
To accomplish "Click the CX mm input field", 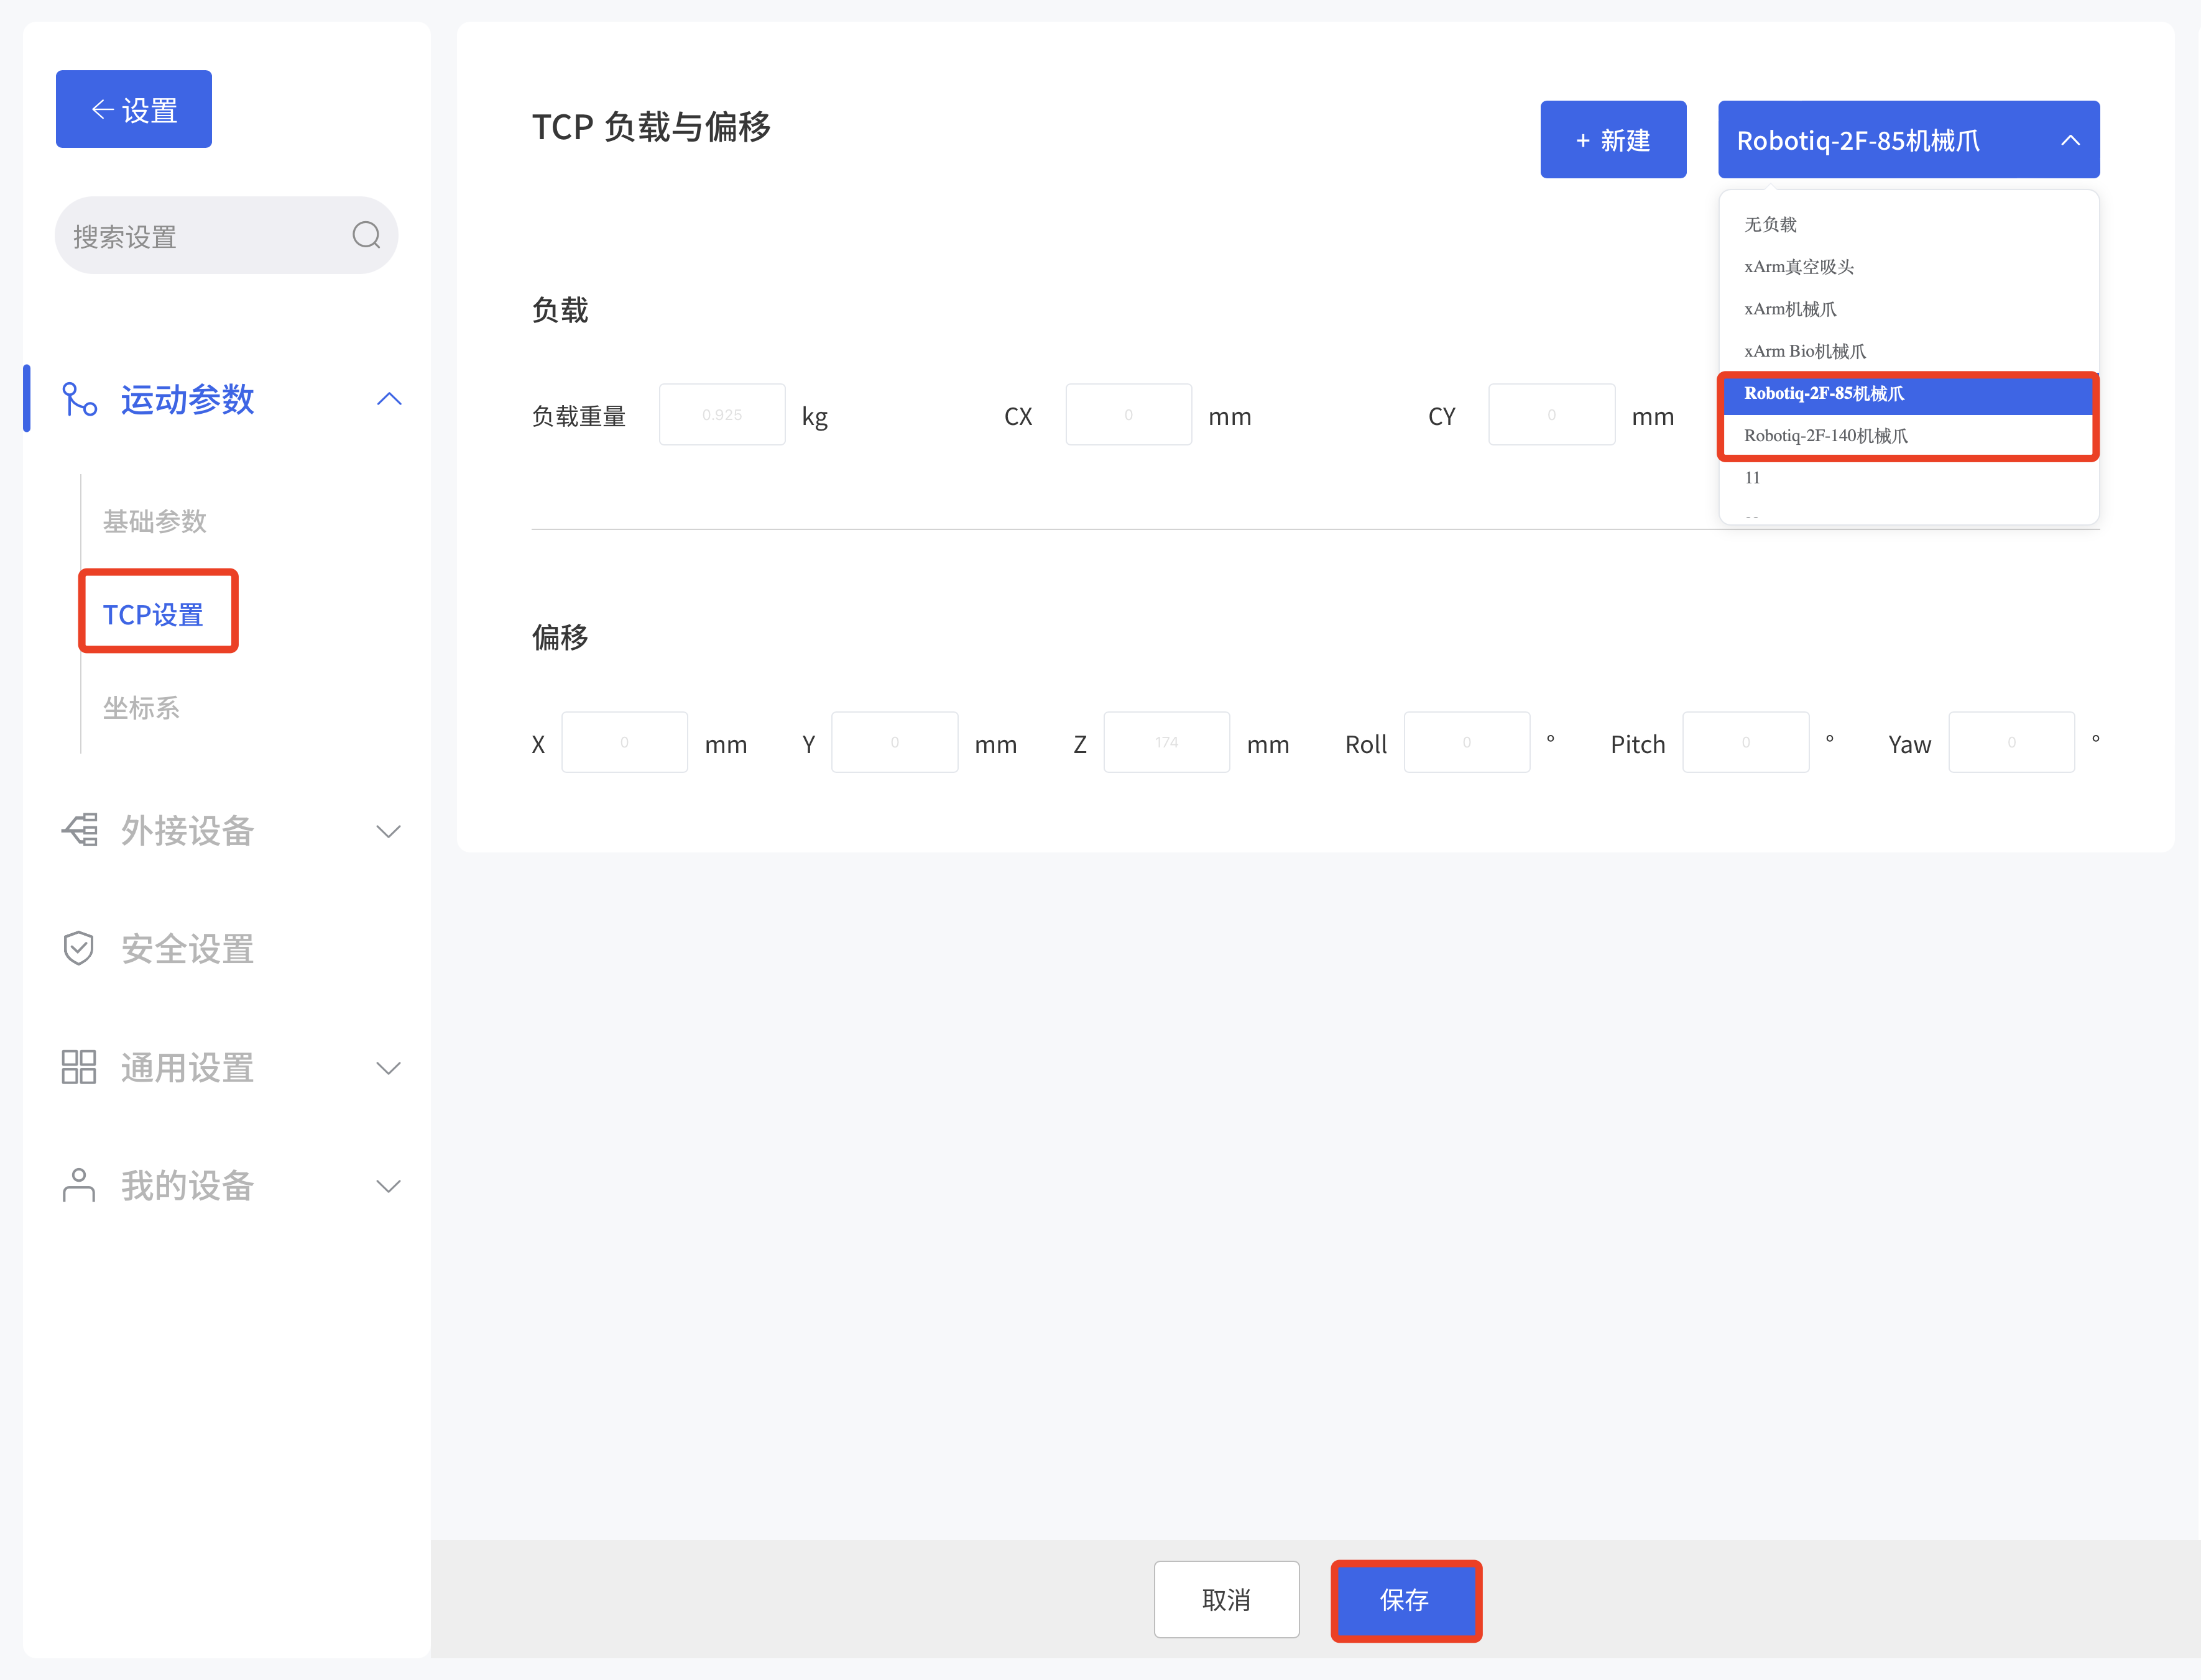I will pos(1128,414).
